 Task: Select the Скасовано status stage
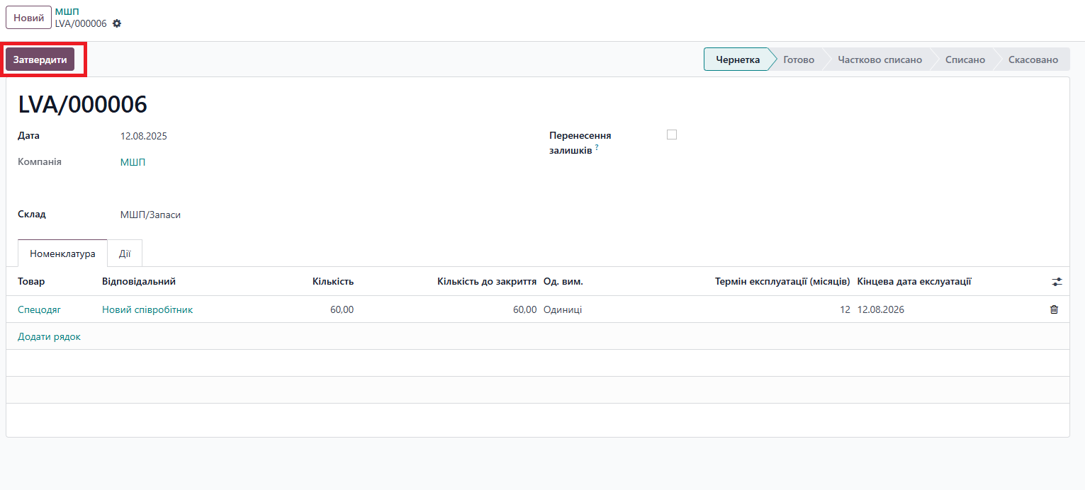click(x=1033, y=59)
